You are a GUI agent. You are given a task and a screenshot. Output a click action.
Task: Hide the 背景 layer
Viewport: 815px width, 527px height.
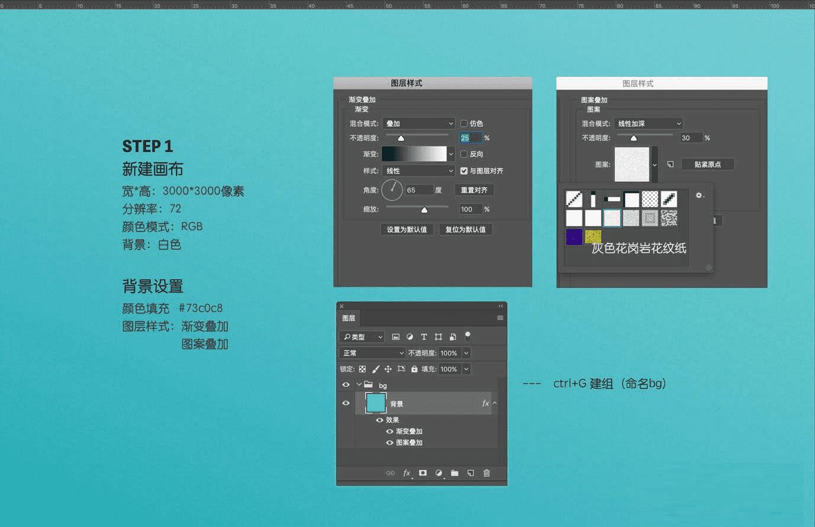pos(346,403)
